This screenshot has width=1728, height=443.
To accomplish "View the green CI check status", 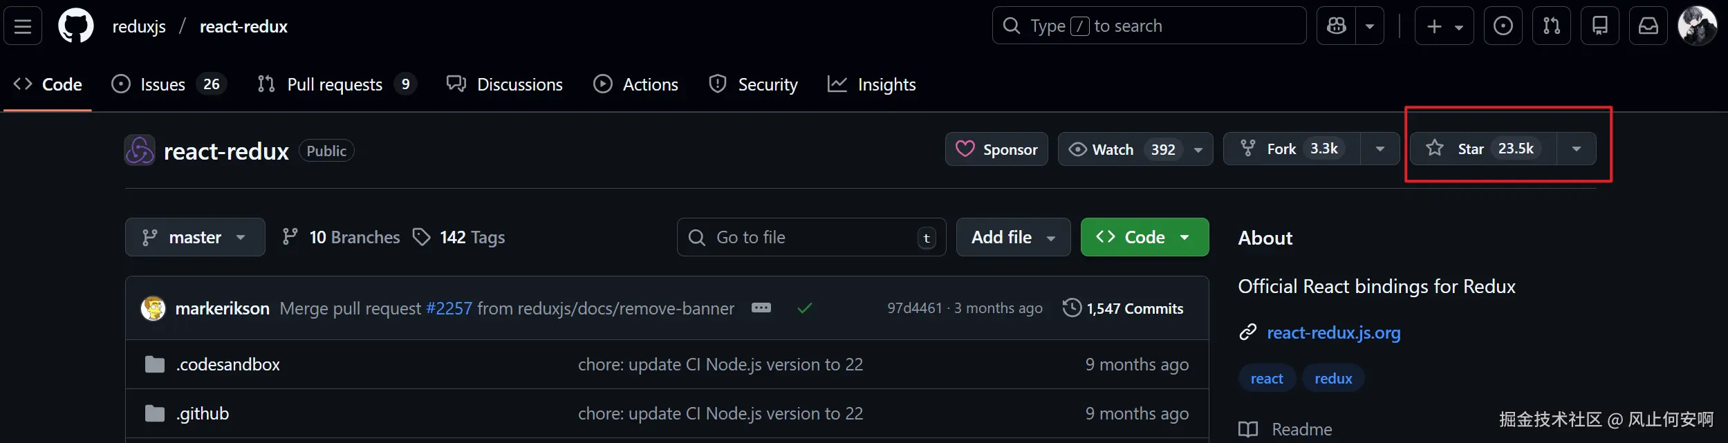I will pyautogui.click(x=804, y=308).
